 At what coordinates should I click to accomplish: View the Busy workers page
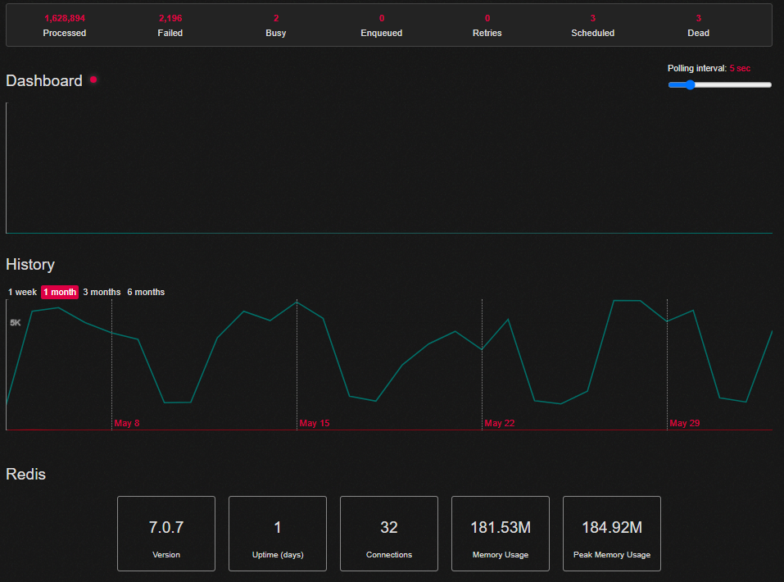pos(276,25)
